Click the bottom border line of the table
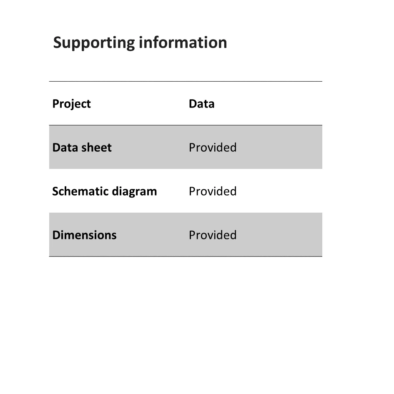This screenshot has width=394, height=394. 186,256
